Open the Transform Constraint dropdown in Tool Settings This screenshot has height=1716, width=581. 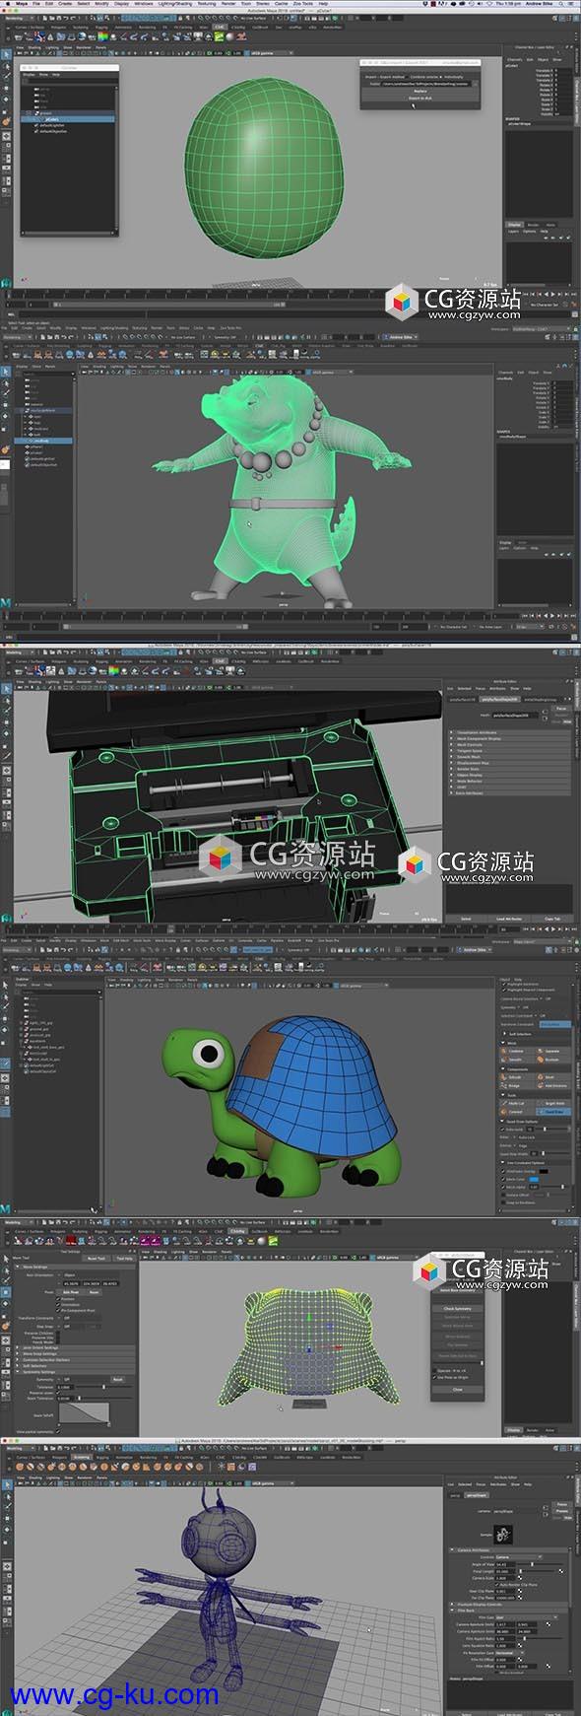[81, 1318]
